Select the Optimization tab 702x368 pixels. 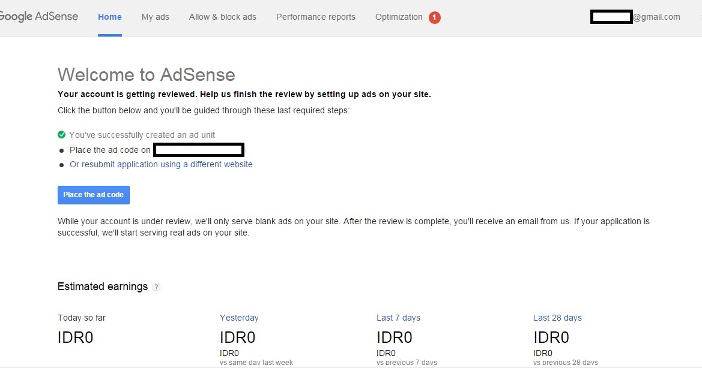coord(398,17)
